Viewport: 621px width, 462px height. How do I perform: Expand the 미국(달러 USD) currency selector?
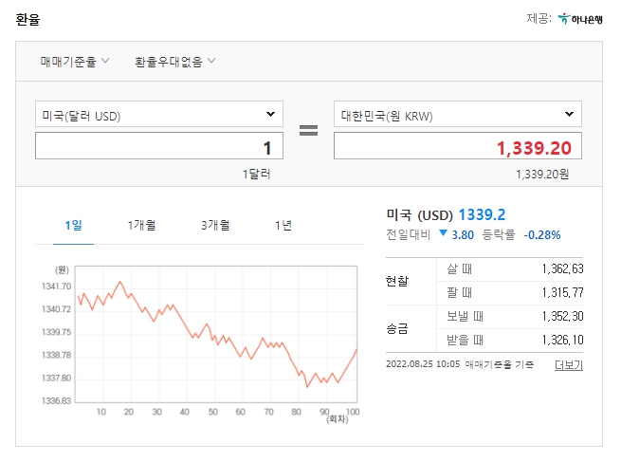click(x=159, y=114)
